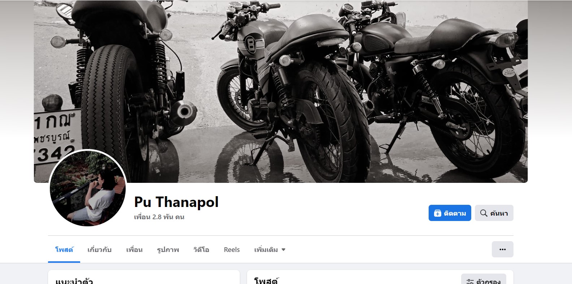Open the เพื่อน 2.8 พัน คน friends link
The height and width of the screenshot is (284, 572).
159,217
